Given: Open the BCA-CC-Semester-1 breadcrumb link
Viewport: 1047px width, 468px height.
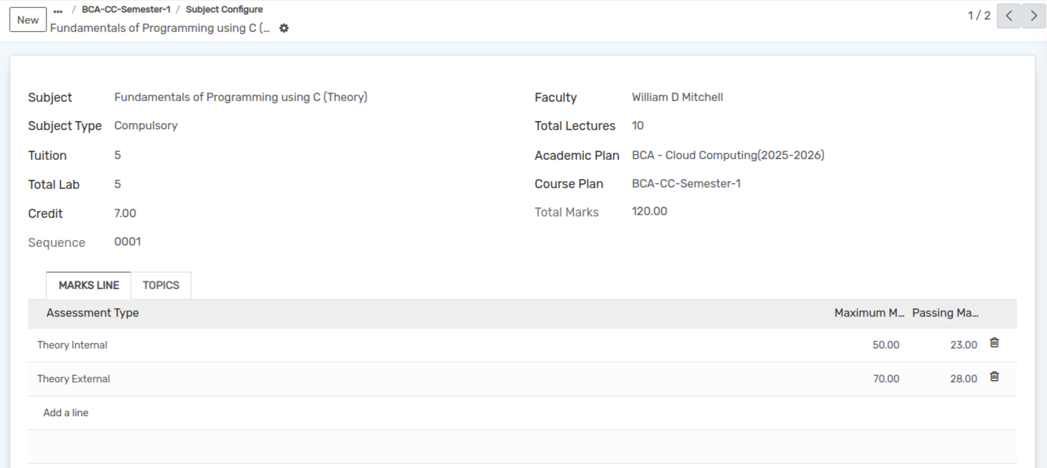Looking at the screenshot, I should [x=126, y=10].
